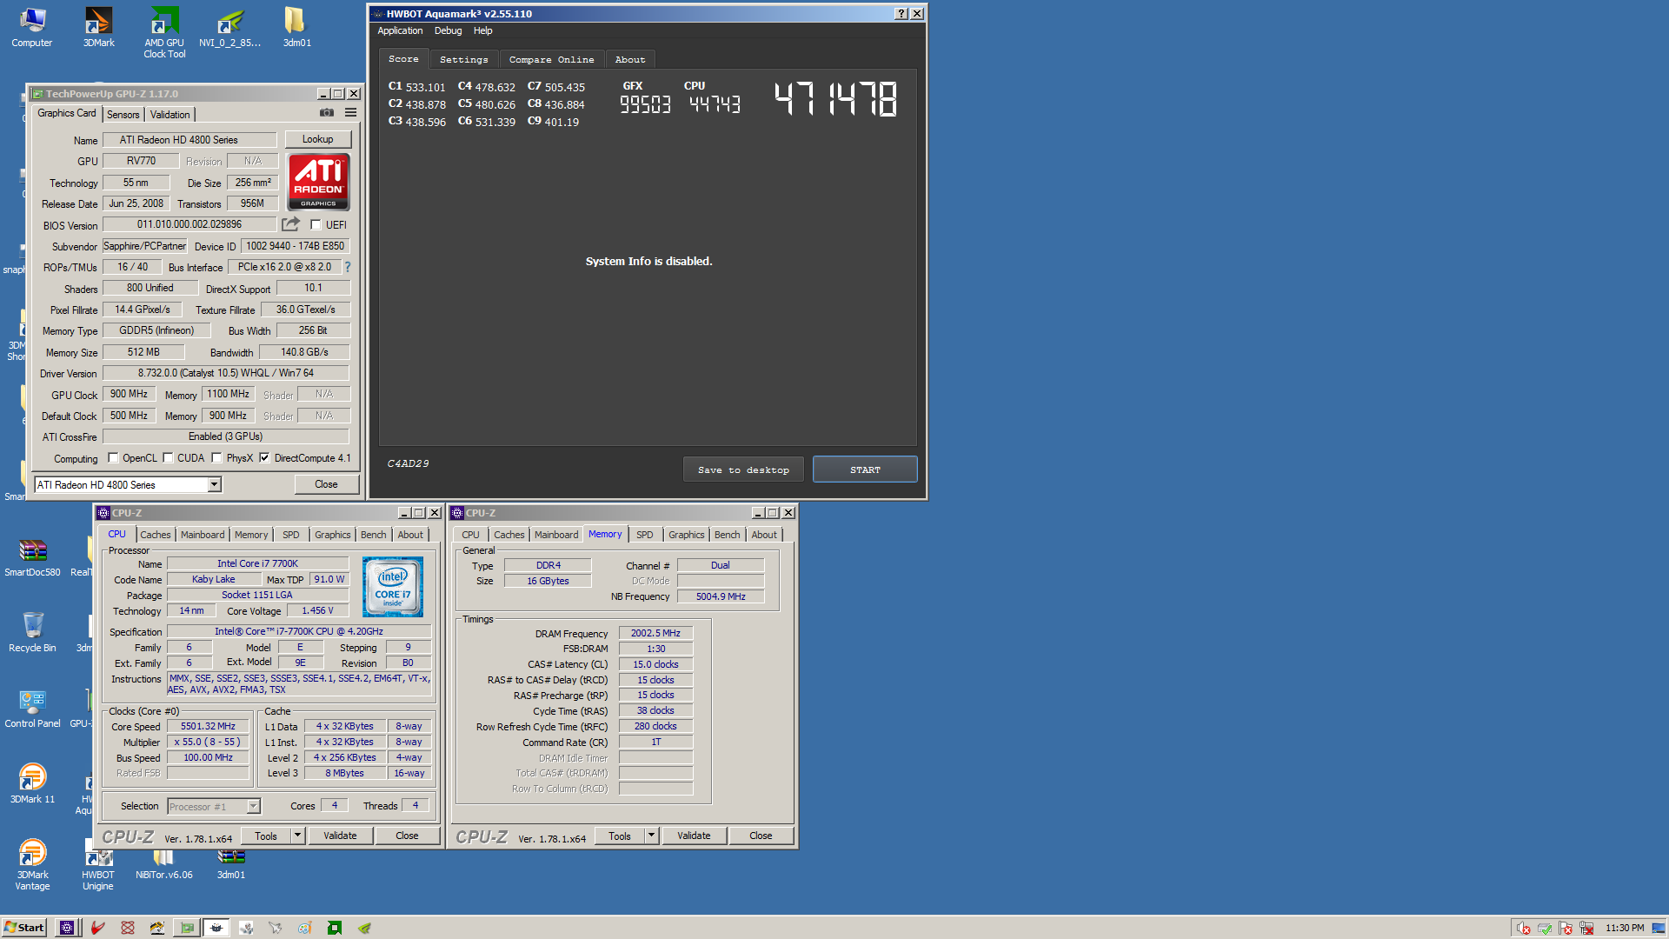
Task: Open the Computer desktop icon
Action: (32, 27)
